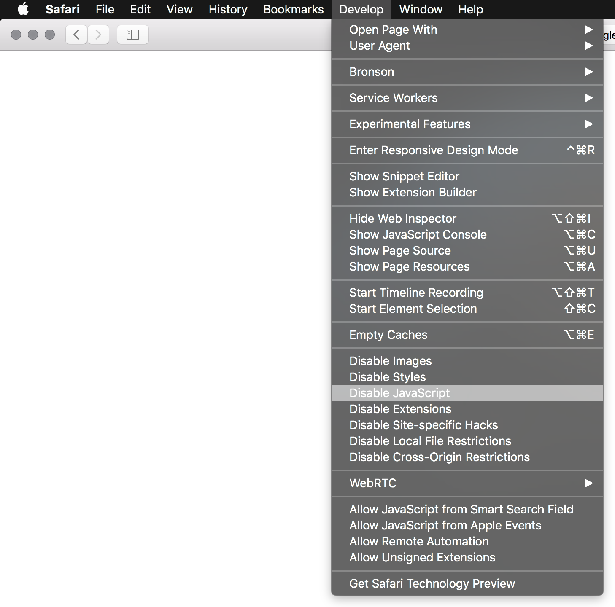
Task: Toggle Disable JavaScript option
Action: point(467,393)
